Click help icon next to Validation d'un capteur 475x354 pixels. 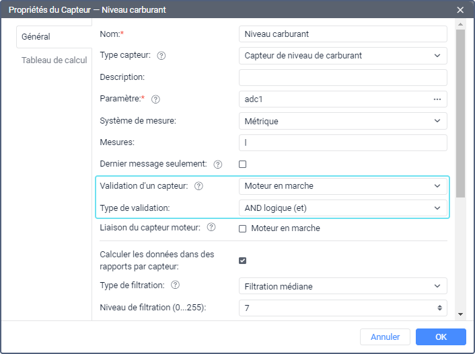coord(198,186)
